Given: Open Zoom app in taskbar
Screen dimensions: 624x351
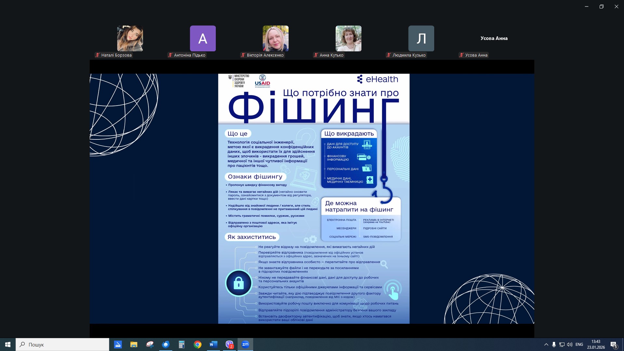Looking at the screenshot, I should pyautogui.click(x=245, y=344).
